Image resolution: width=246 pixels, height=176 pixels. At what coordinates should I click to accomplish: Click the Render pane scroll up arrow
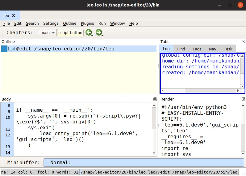click(x=243, y=105)
